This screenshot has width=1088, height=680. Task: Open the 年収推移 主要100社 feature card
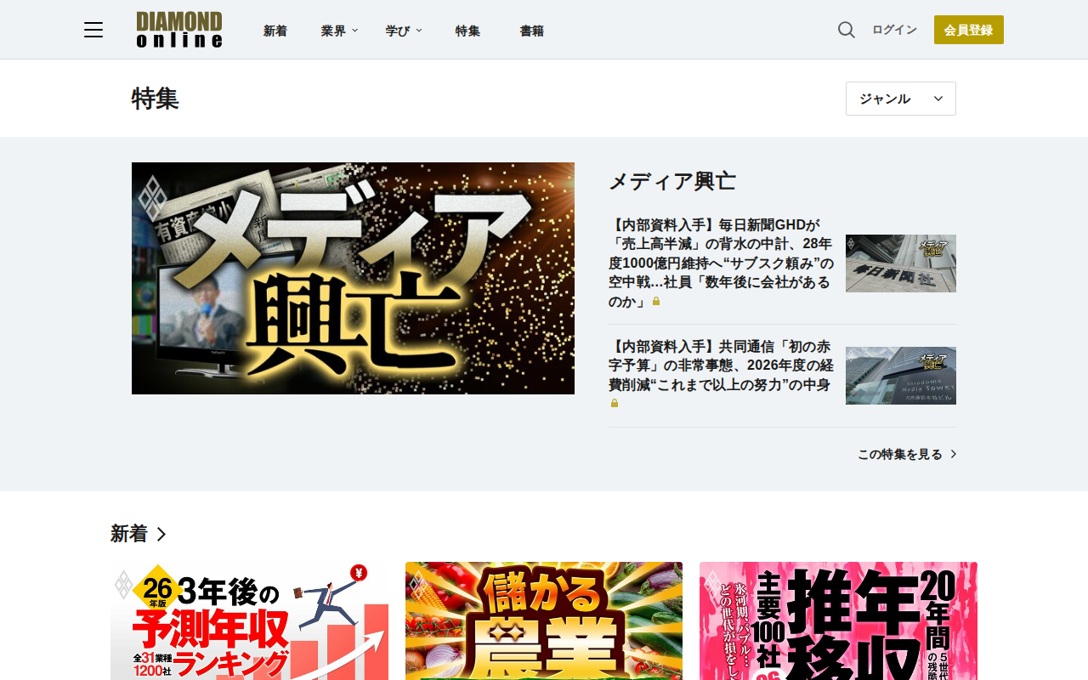838,621
